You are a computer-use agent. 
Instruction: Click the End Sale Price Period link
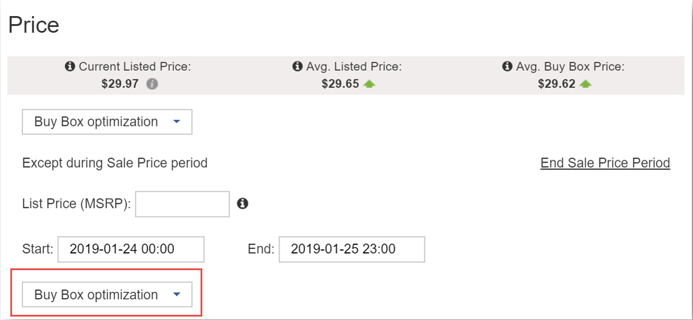(605, 163)
